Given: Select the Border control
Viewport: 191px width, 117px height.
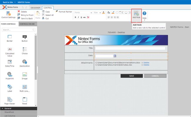Looking at the screenshot, I should click(x=10, y=38).
